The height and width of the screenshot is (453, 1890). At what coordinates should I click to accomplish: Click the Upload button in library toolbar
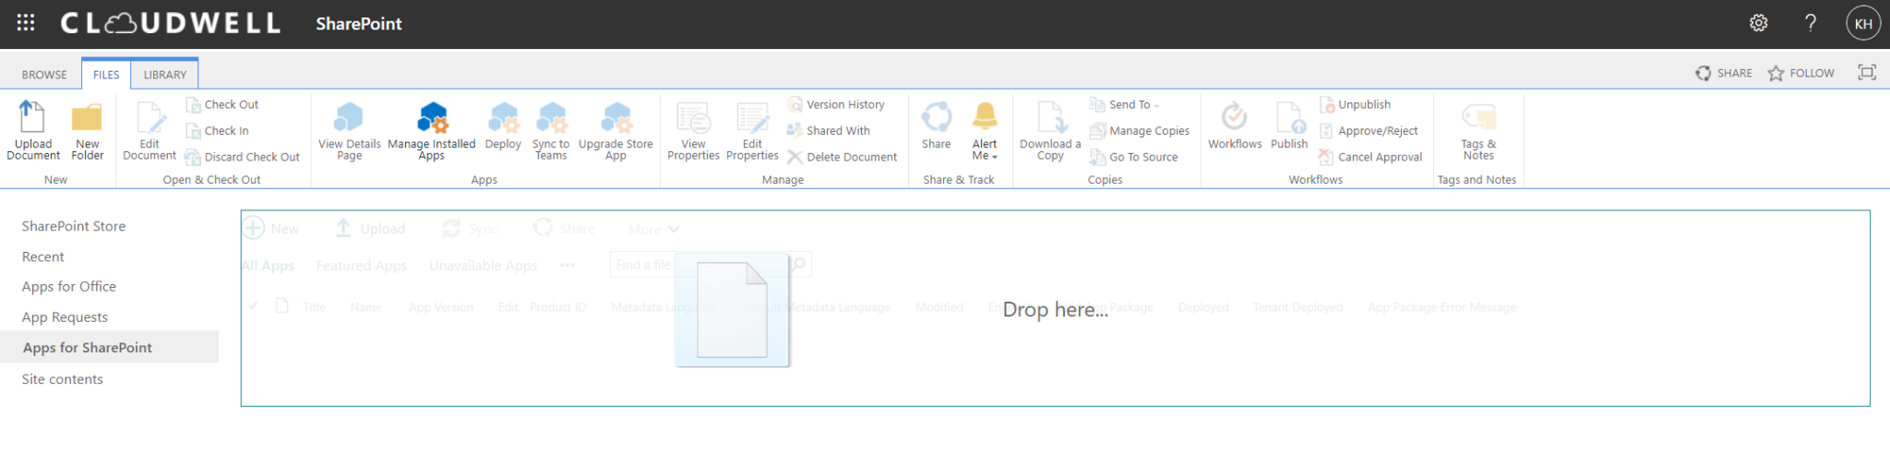(370, 228)
